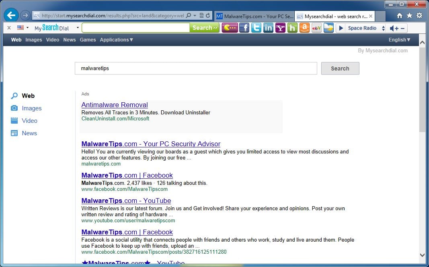Click the search magnifier in address bar
429x267 pixels.
[189, 16]
